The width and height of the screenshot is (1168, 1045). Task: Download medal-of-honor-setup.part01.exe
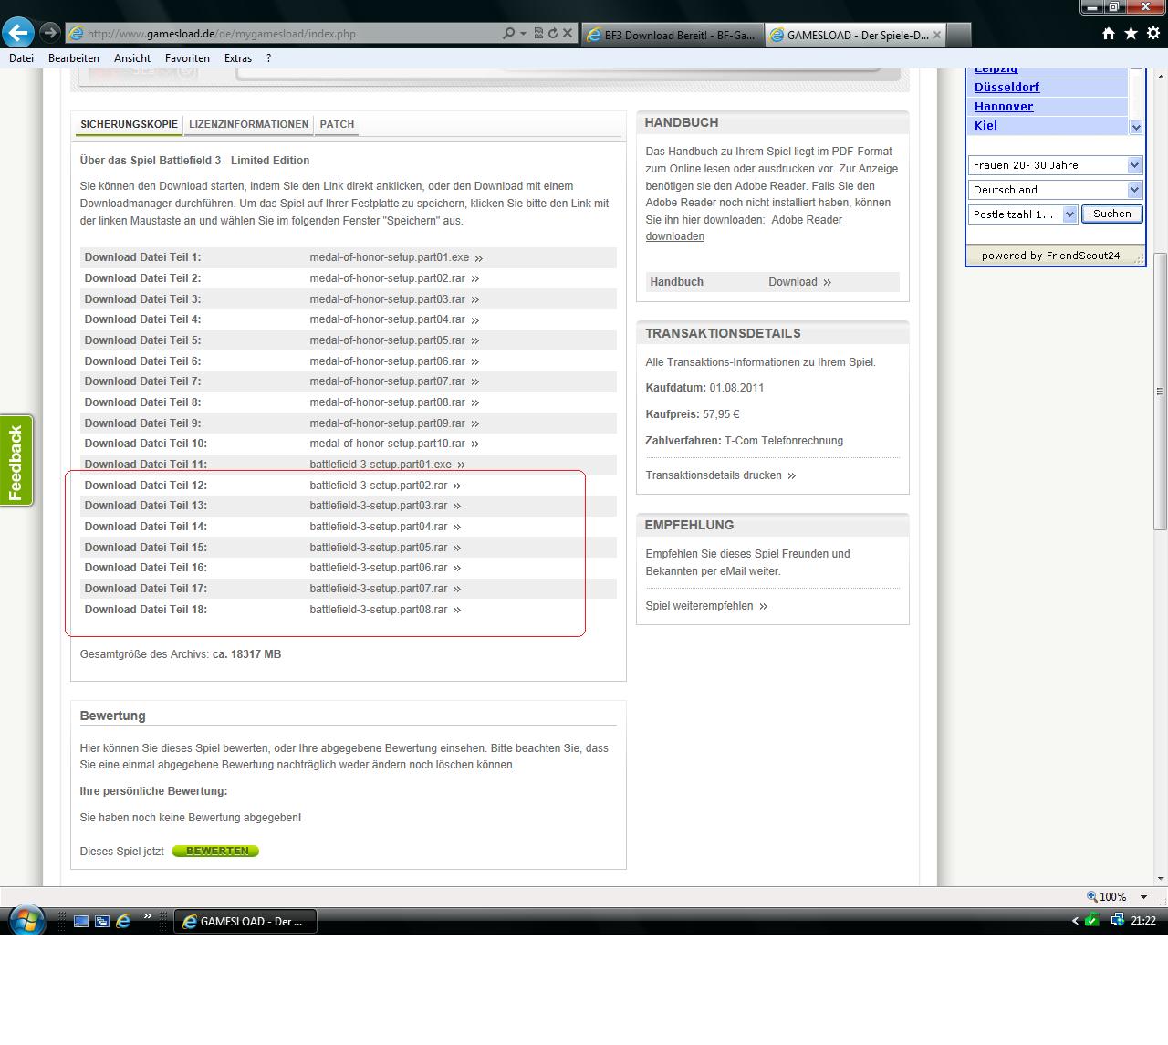pos(395,257)
